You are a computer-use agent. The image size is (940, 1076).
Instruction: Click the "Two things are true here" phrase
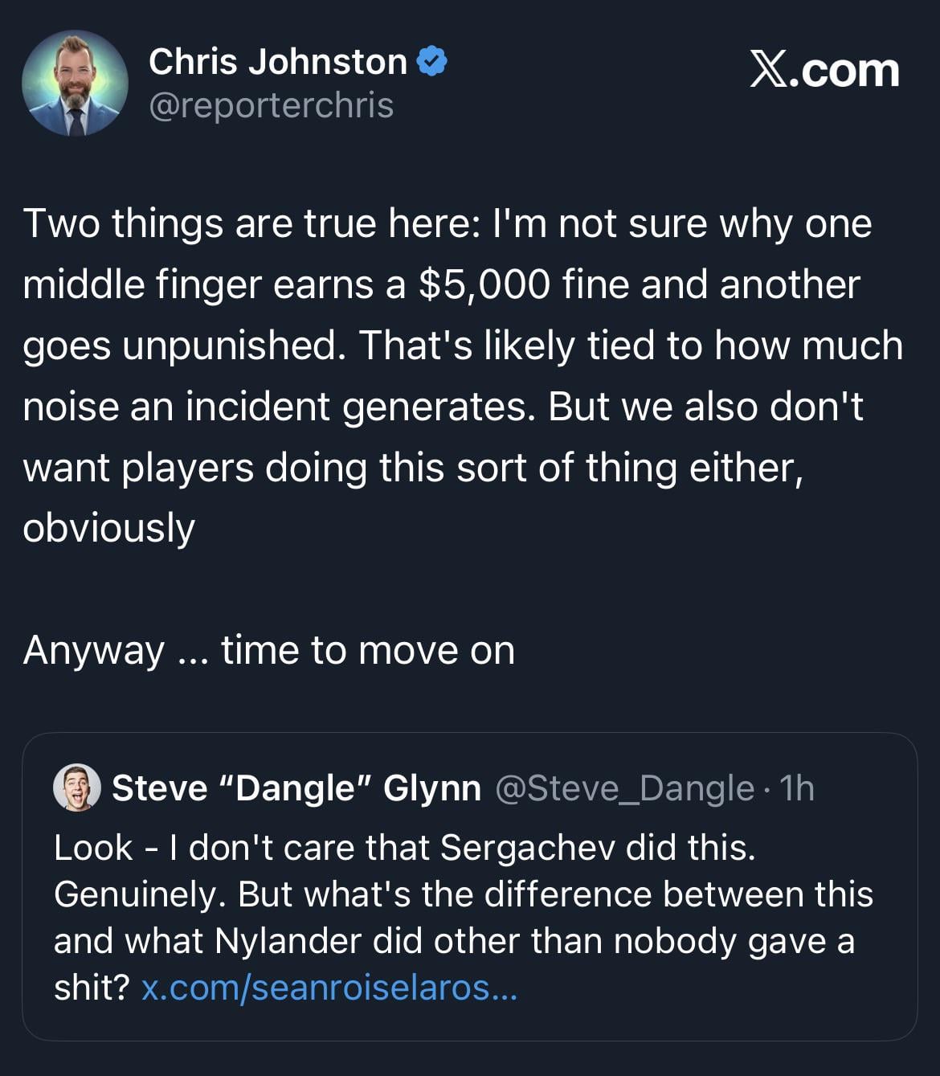(250, 223)
